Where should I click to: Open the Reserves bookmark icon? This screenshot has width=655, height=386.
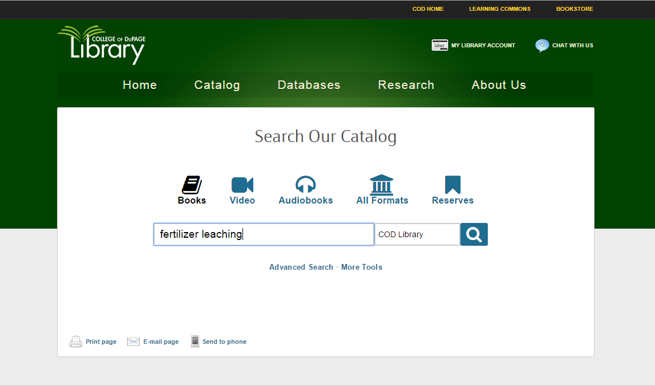[x=452, y=185]
